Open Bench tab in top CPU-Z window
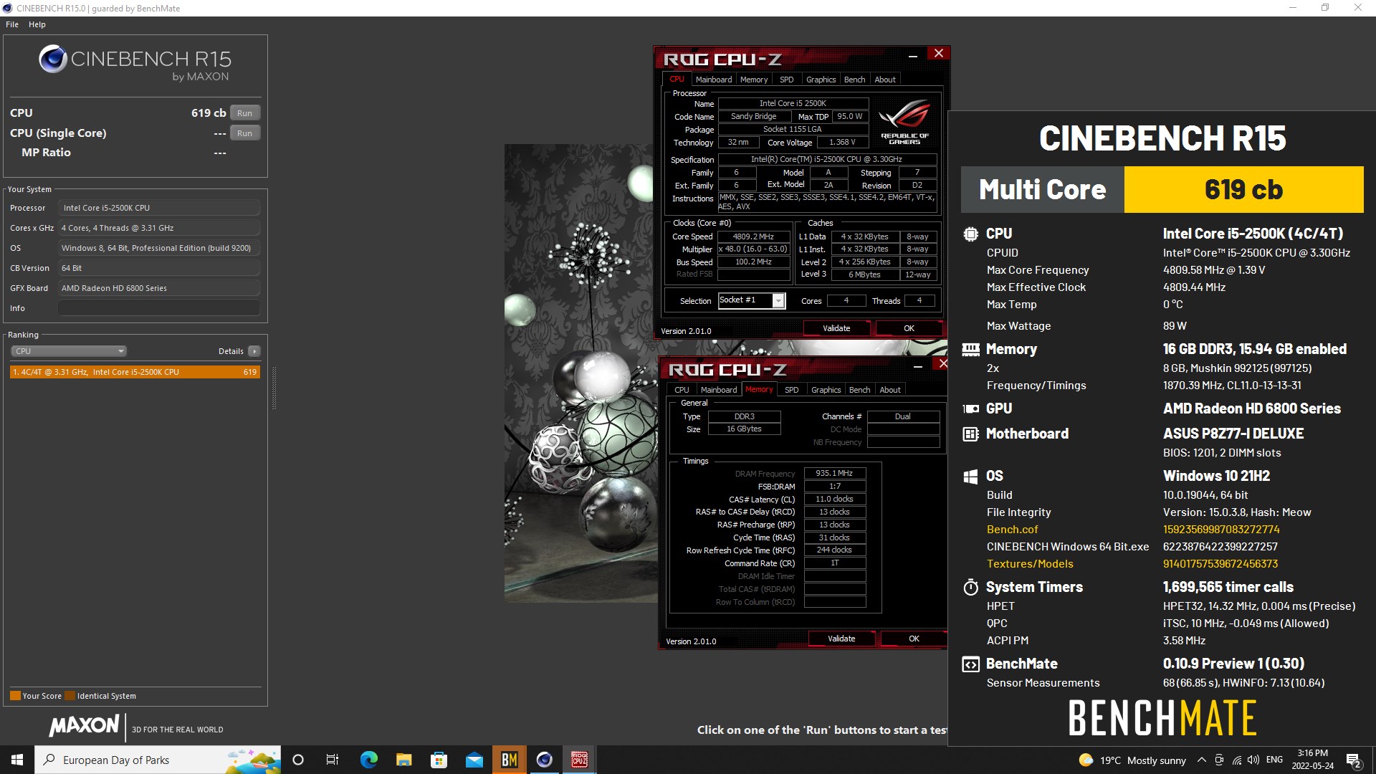Viewport: 1376px width, 774px height. click(x=854, y=80)
